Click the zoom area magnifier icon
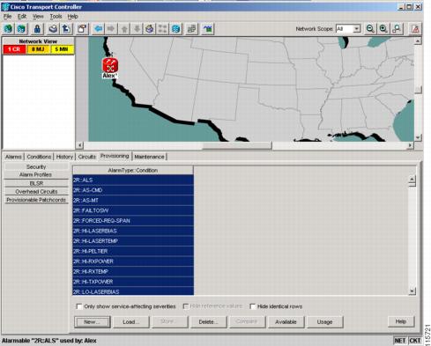The height and width of the screenshot is (346, 431). click(x=397, y=29)
